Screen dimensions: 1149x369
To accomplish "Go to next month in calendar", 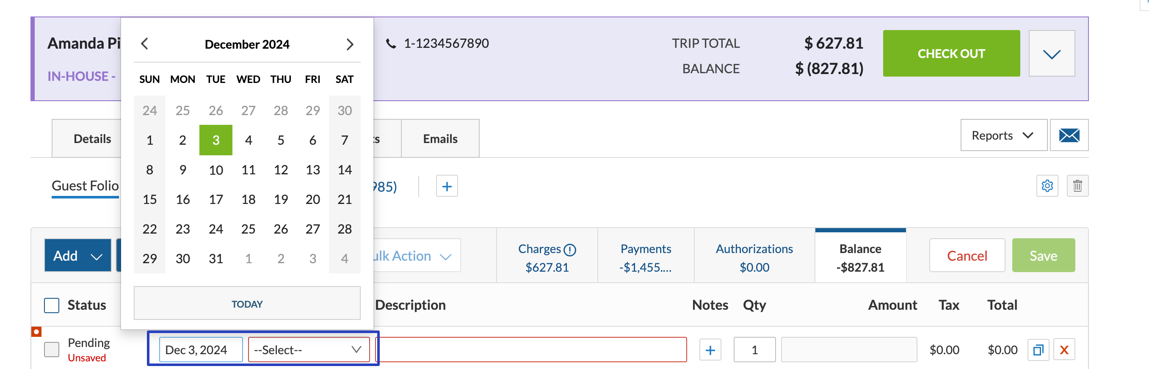I will click(350, 44).
